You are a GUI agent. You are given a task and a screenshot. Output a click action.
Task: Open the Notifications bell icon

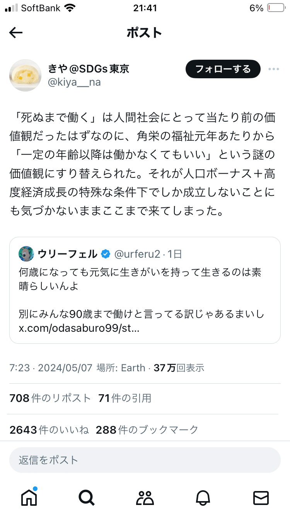click(x=203, y=497)
